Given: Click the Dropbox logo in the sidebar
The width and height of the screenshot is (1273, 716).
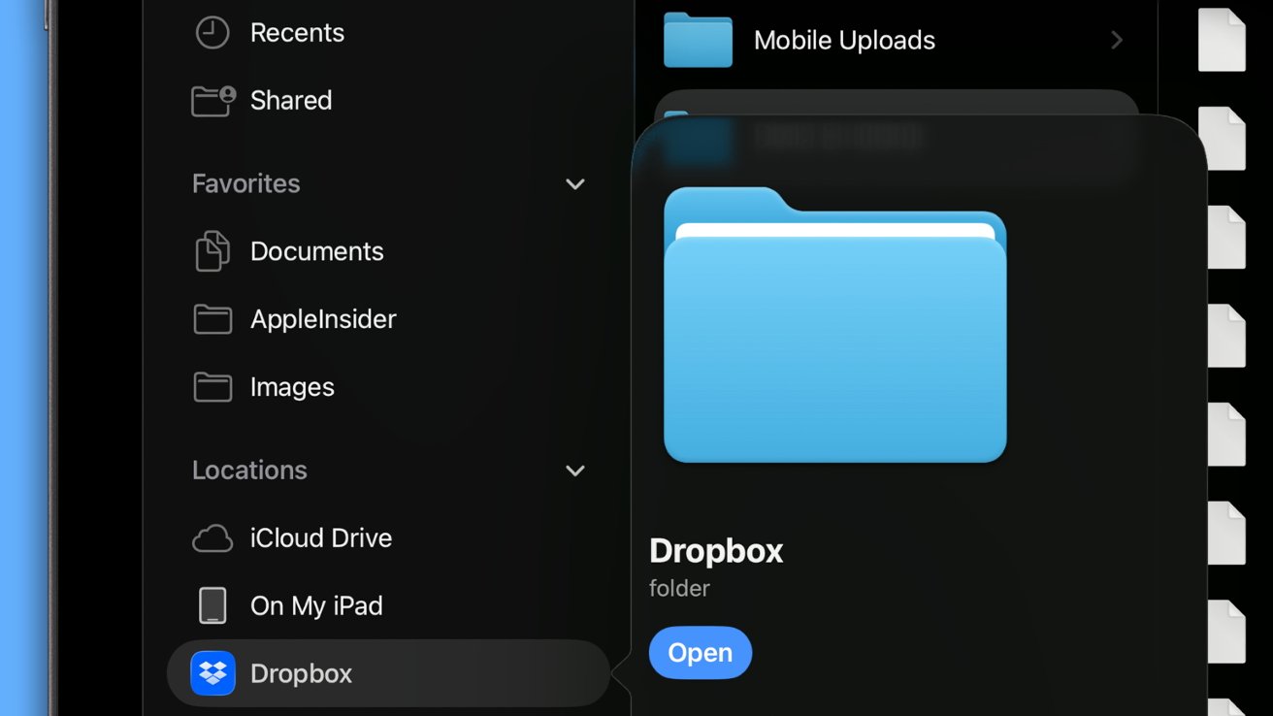Looking at the screenshot, I should 212,673.
